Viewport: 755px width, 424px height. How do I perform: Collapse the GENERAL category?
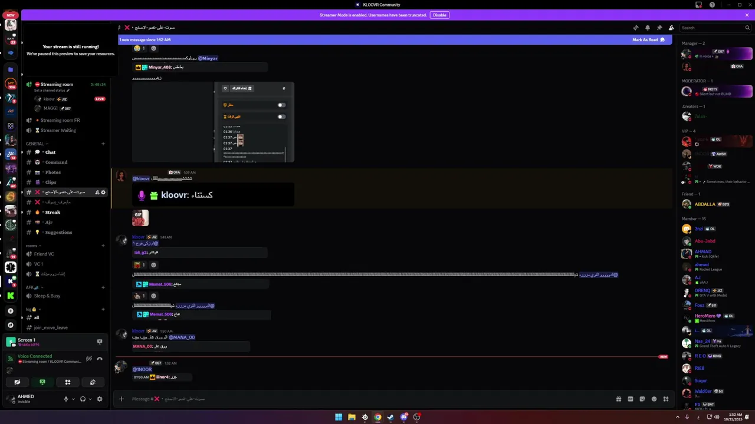click(x=37, y=144)
